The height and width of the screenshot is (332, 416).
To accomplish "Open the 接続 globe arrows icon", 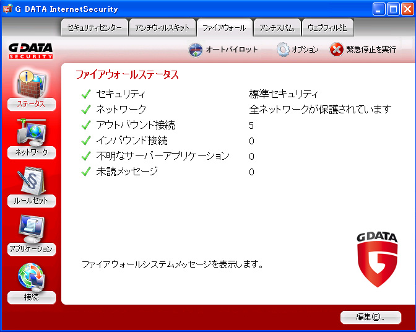I will (32, 277).
